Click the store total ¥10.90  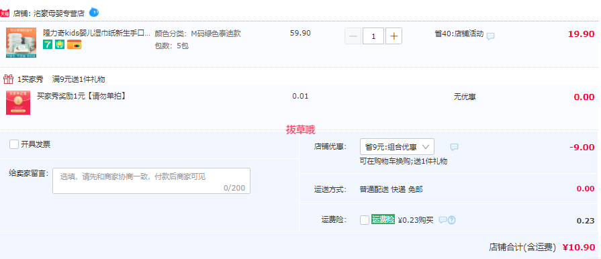tap(579, 248)
